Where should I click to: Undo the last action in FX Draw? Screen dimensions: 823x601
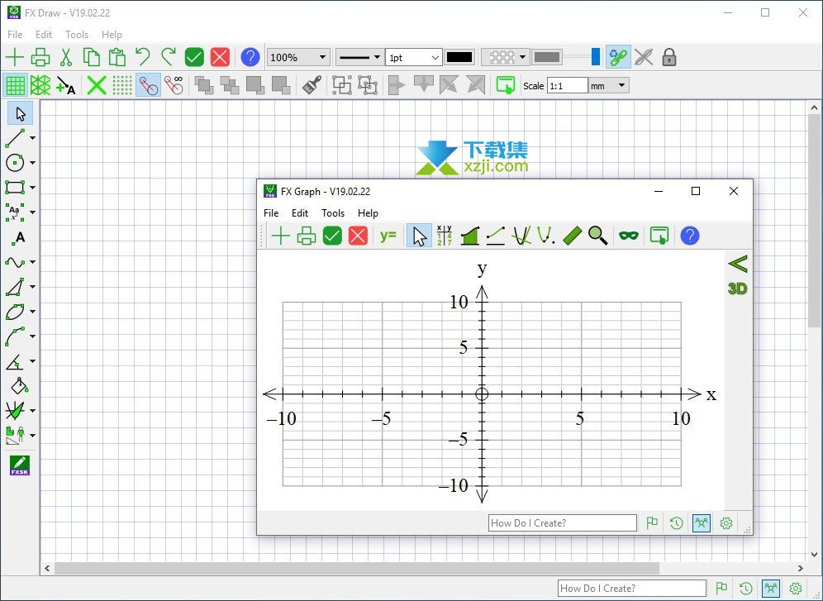tap(143, 57)
